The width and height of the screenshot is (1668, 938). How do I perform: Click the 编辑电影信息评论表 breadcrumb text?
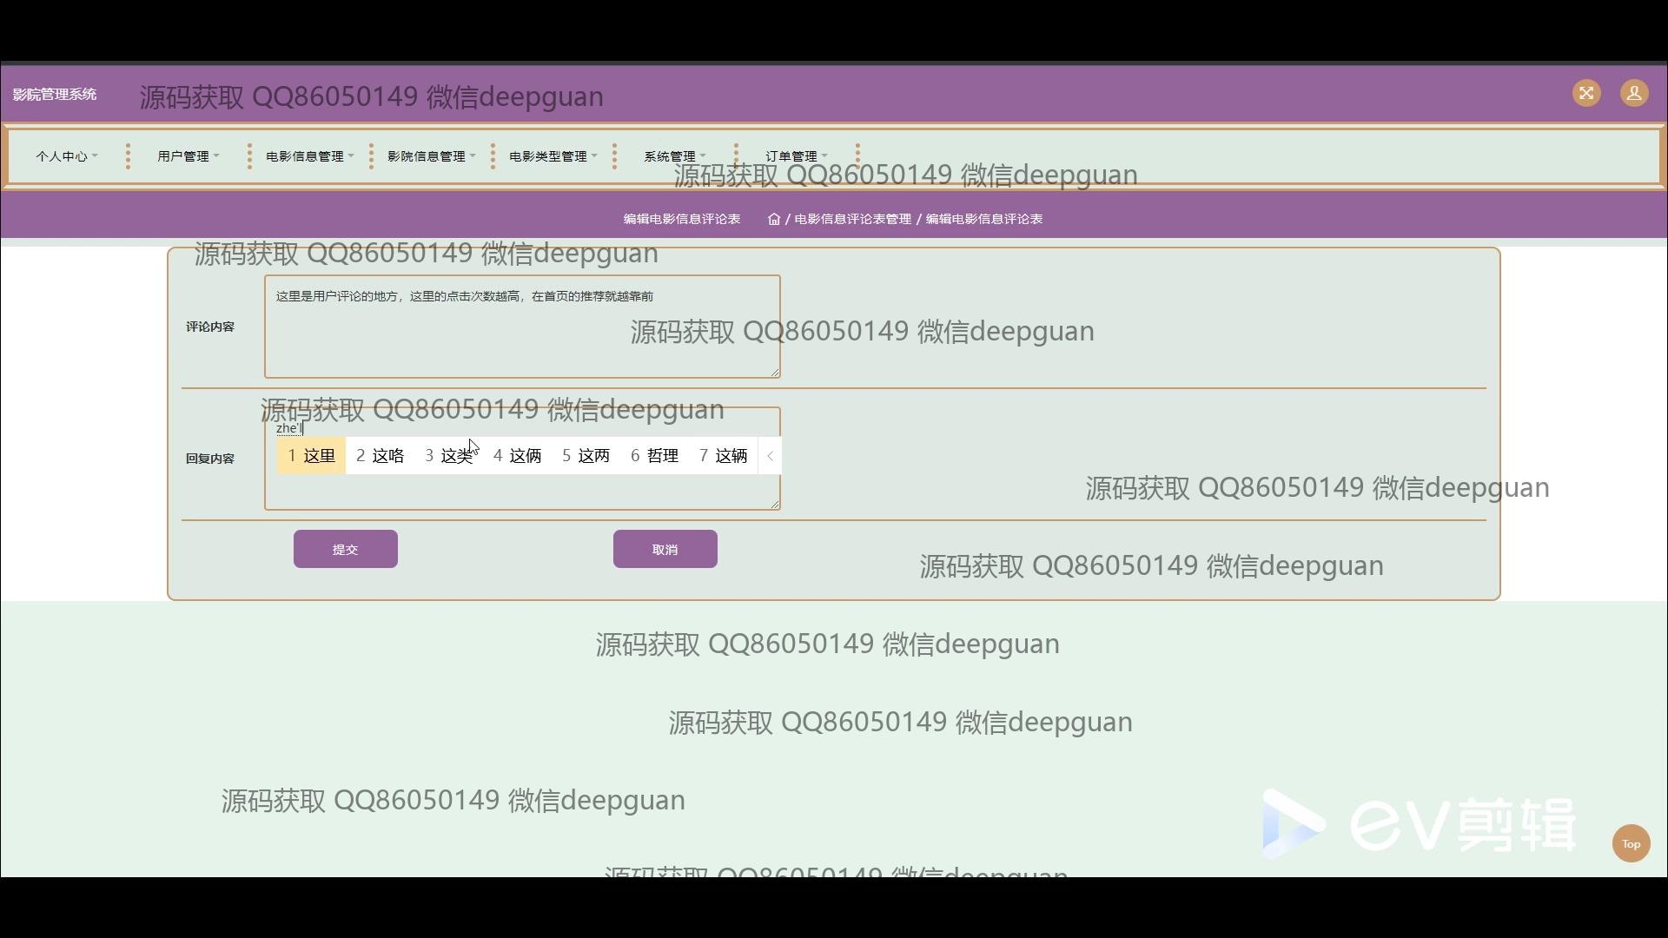984,219
